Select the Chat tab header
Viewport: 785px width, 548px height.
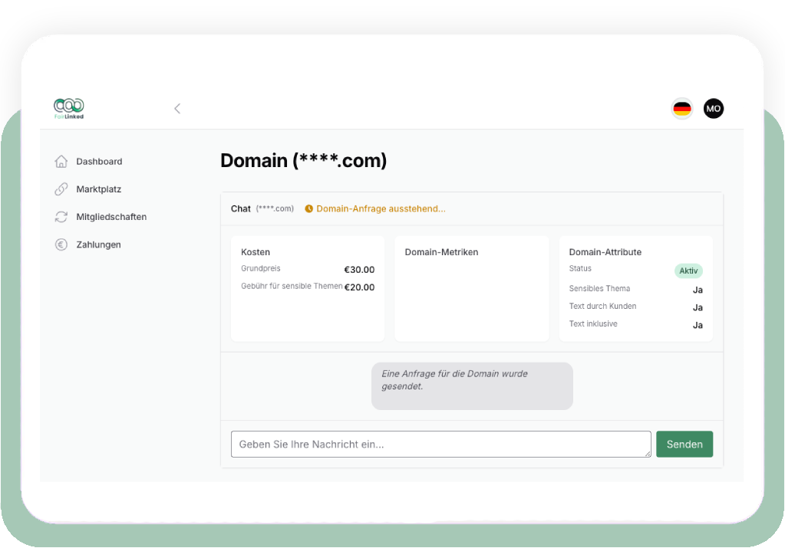[241, 208]
